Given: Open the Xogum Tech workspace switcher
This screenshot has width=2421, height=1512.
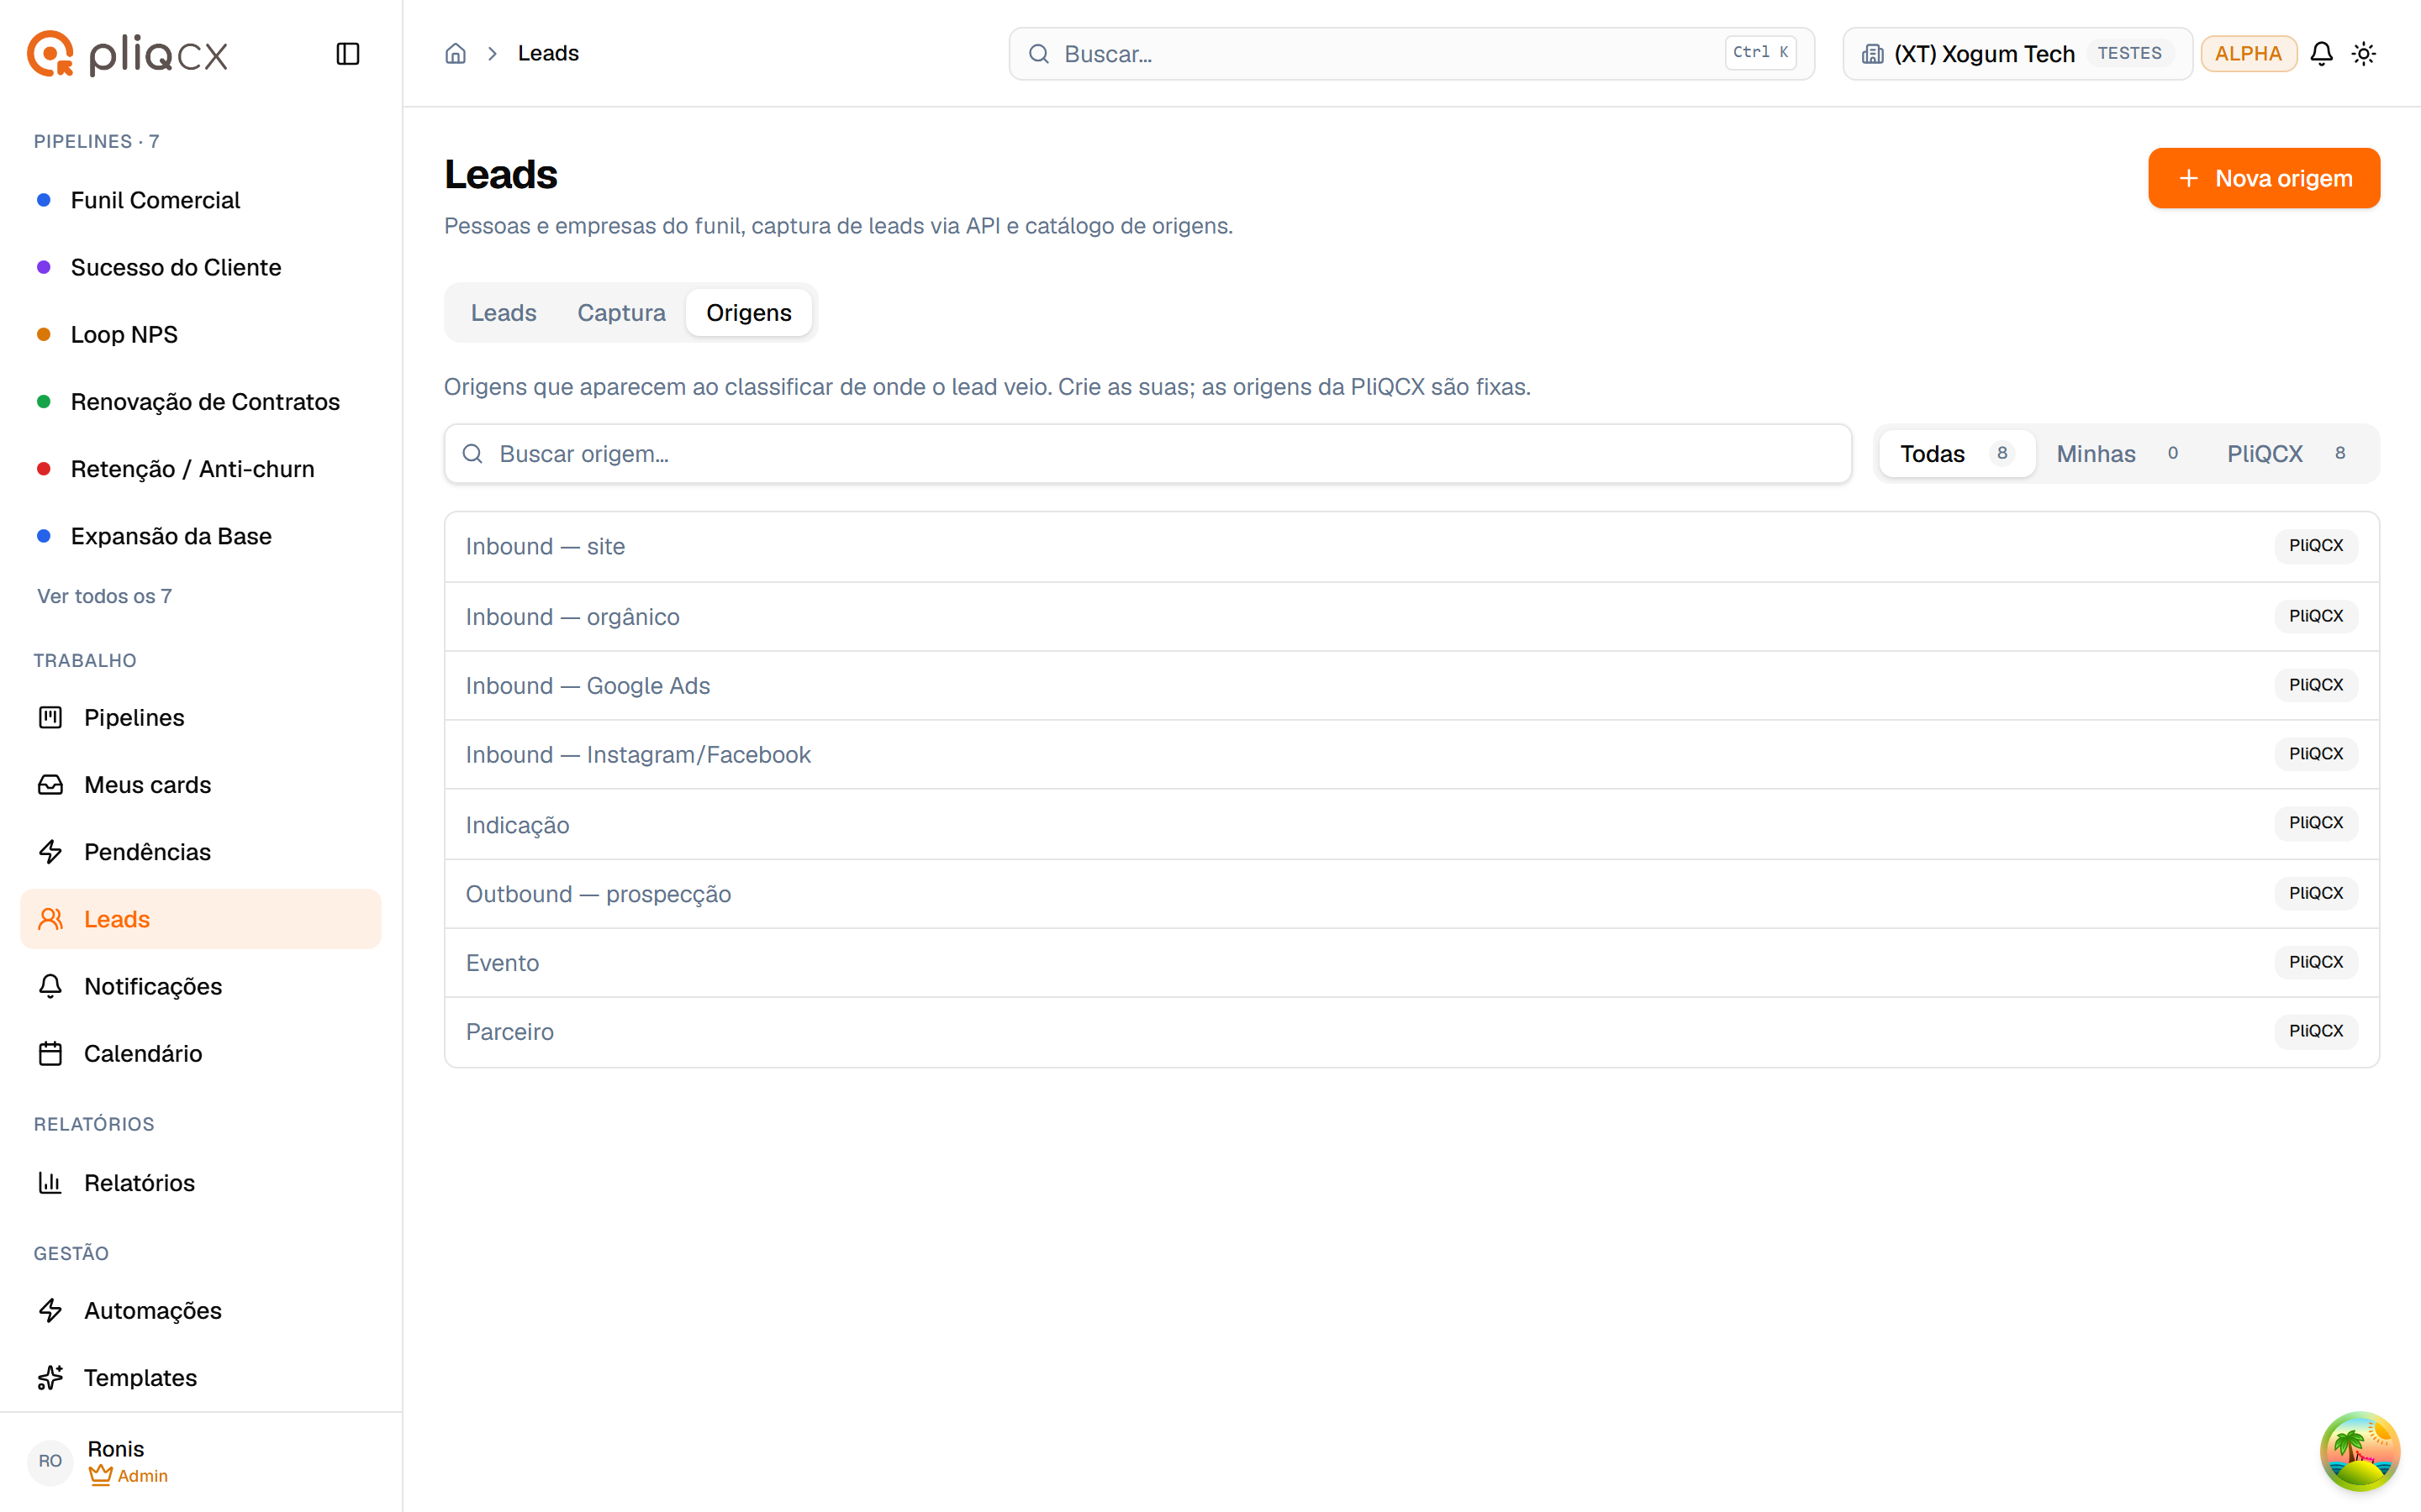Looking at the screenshot, I should [x=2017, y=54].
